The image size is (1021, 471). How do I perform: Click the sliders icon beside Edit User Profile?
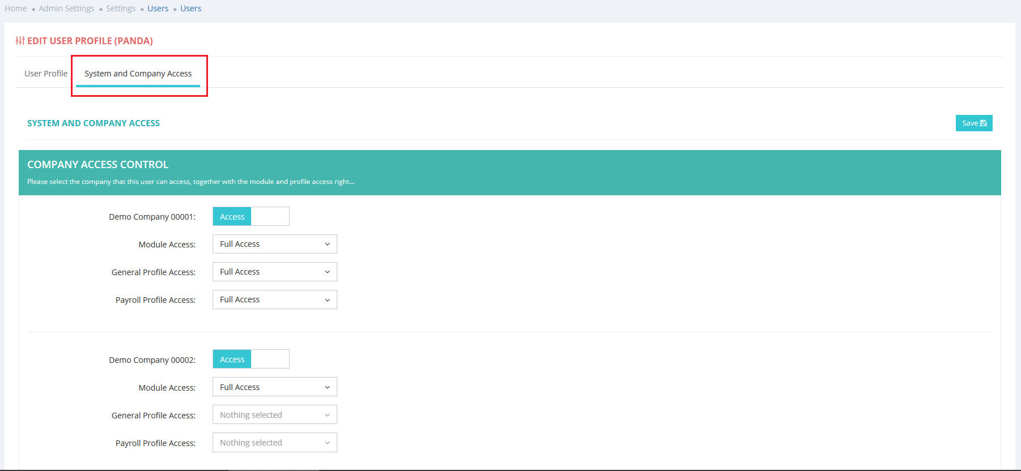pyautogui.click(x=20, y=41)
